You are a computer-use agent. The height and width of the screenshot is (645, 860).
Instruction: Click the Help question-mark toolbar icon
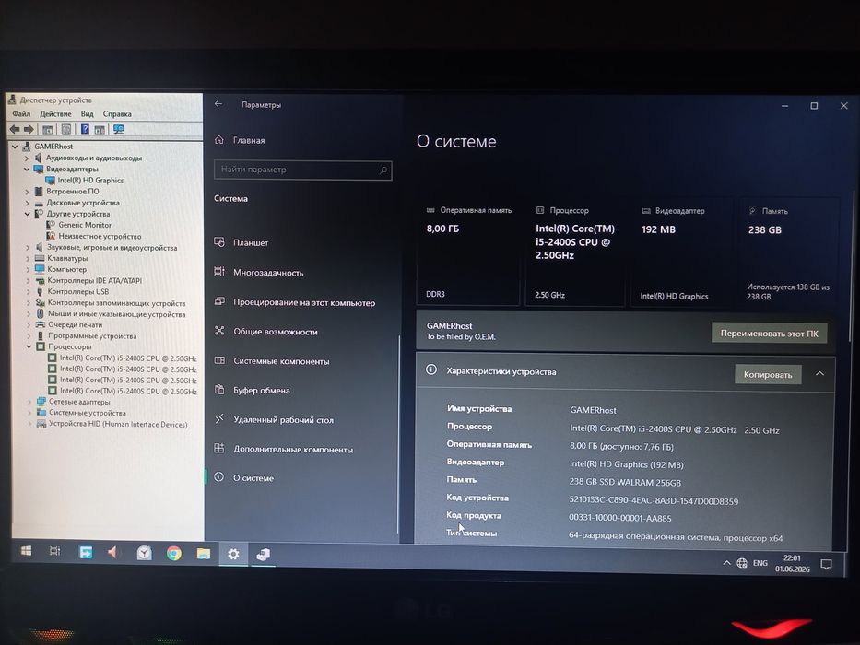click(85, 129)
